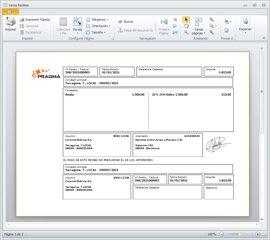Go to Primera Página

[x=164, y=26]
